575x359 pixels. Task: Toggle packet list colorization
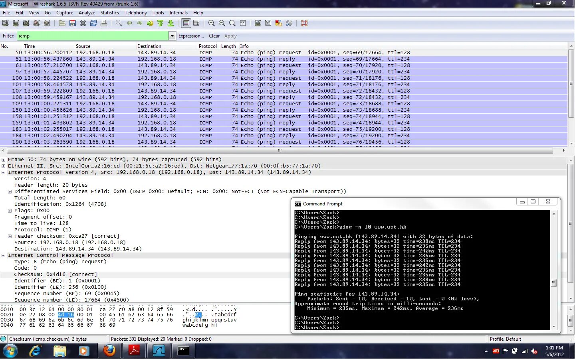tap(186, 23)
